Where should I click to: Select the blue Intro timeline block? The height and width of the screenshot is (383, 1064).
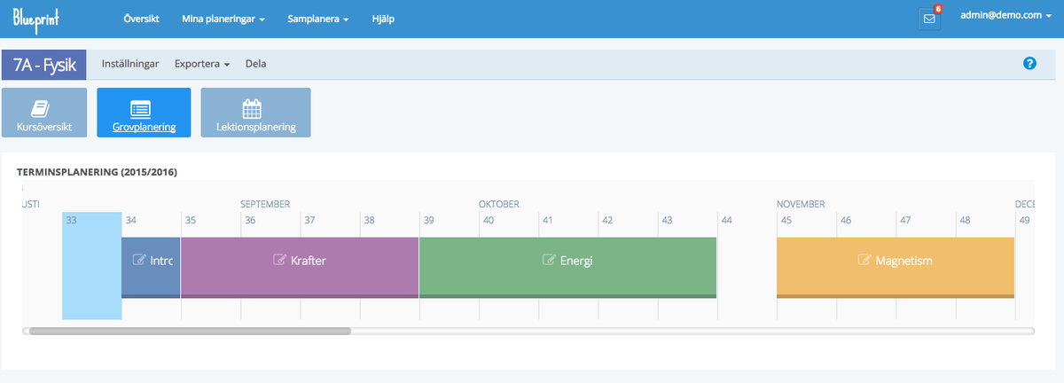coord(151,268)
